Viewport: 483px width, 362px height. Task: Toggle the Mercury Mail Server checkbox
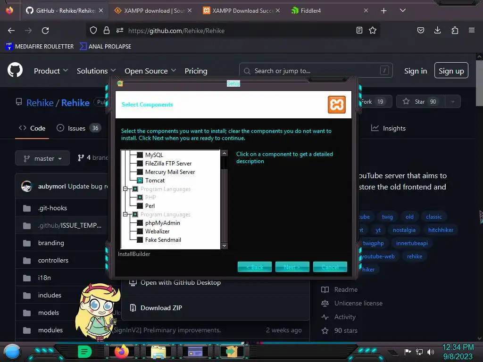[x=140, y=172]
